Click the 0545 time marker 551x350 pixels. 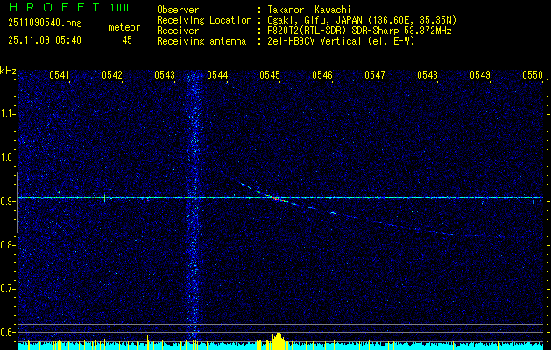tap(270, 74)
